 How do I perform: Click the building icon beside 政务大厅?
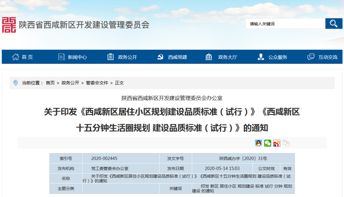(209, 57)
